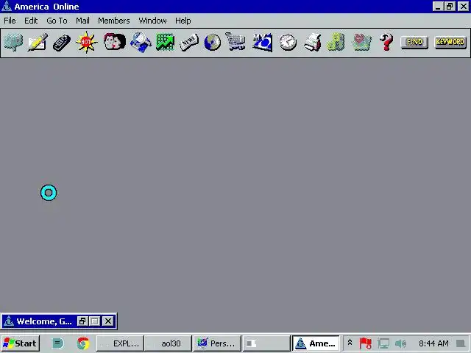Viewport: 471px width, 353px height.
Task: Open the Edit menu
Action: tap(31, 21)
